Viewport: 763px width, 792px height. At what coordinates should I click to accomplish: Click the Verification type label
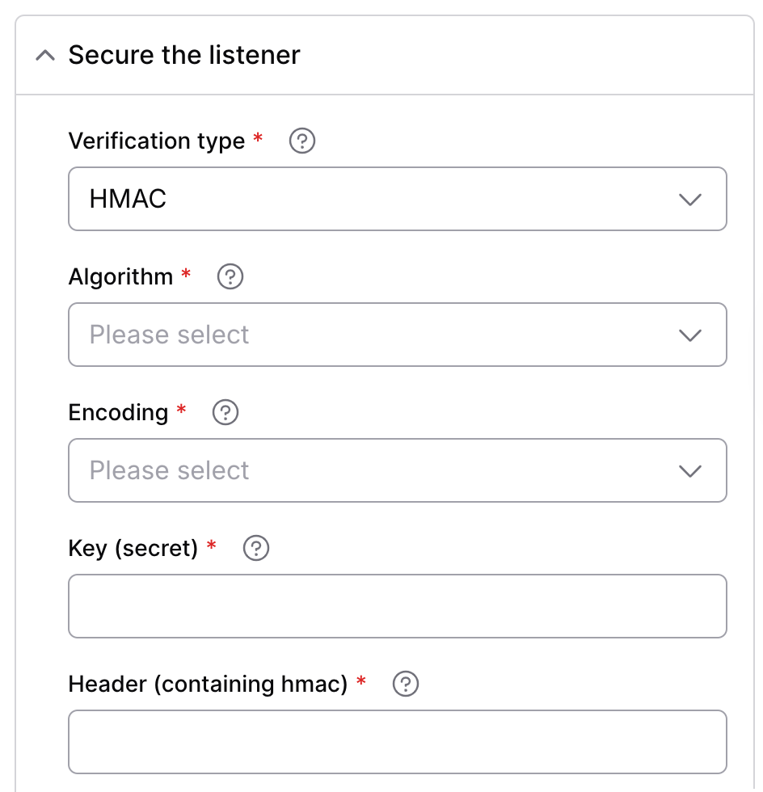[x=157, y=141]
